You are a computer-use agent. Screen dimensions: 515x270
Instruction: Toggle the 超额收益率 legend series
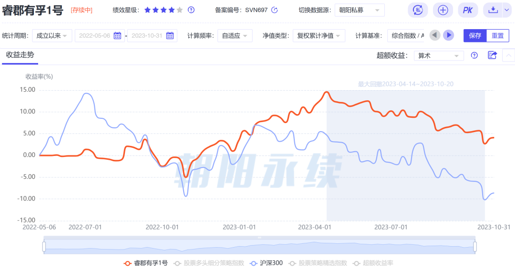(x=373, y=263)
